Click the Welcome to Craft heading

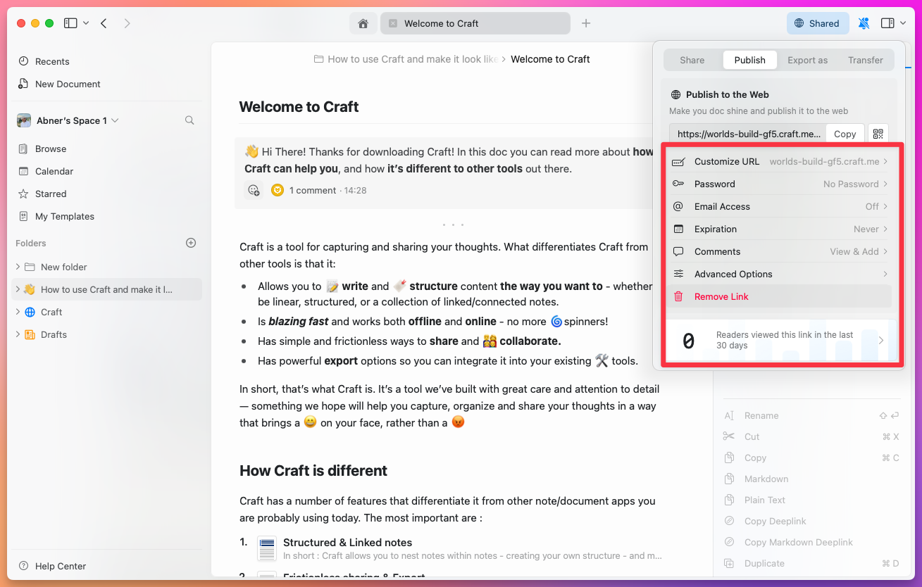[299, 107]
